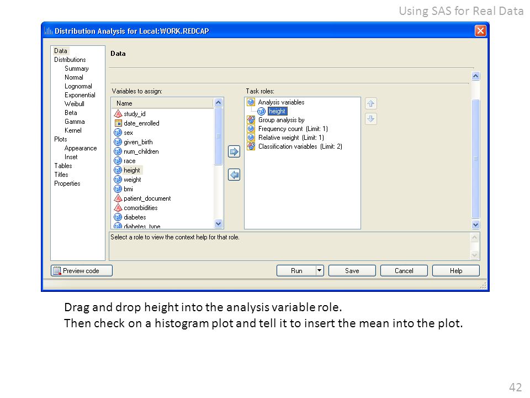
Task: Select the Gamma distribution page
Action: coord(75,121)
